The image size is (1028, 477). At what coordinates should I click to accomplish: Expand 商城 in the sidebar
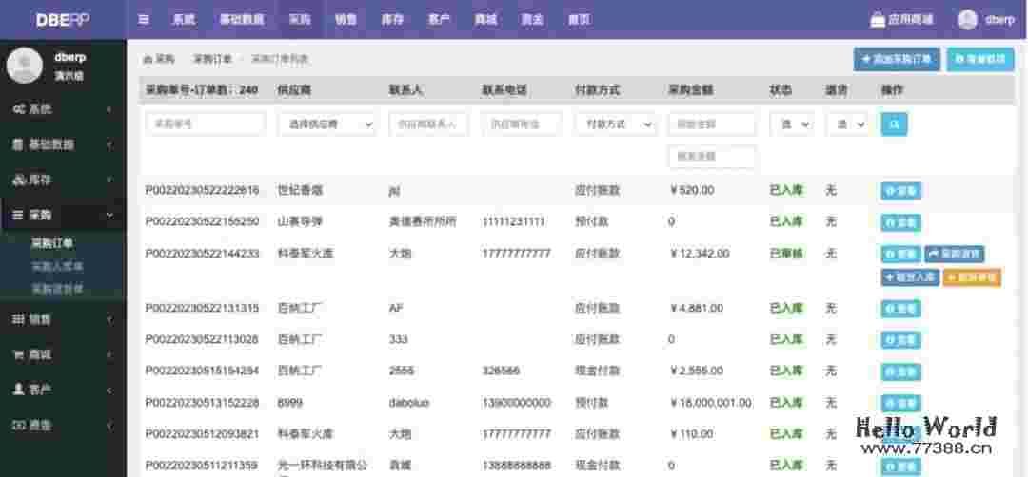[x=63, y=354]
